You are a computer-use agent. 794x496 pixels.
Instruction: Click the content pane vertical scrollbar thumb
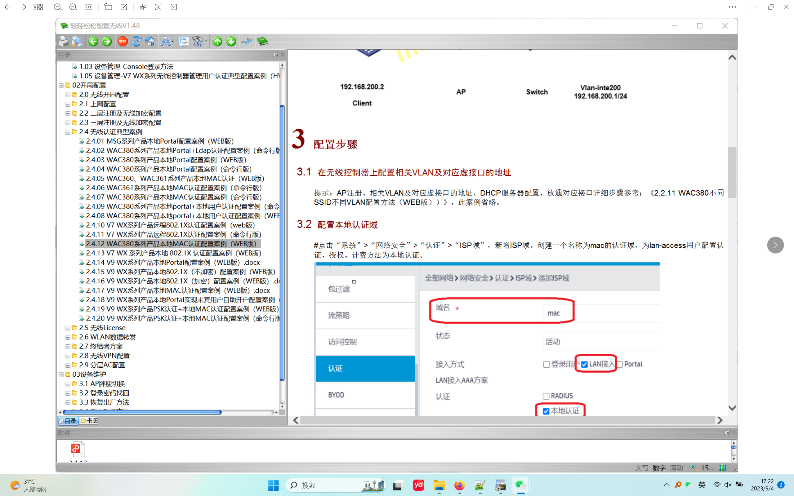pos(732,172)
